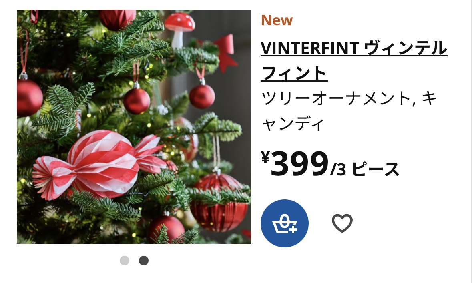The height and width of the screenshot is (283, 472).
Task: Click the ¥399 price
Action: (x=295, y=164)
